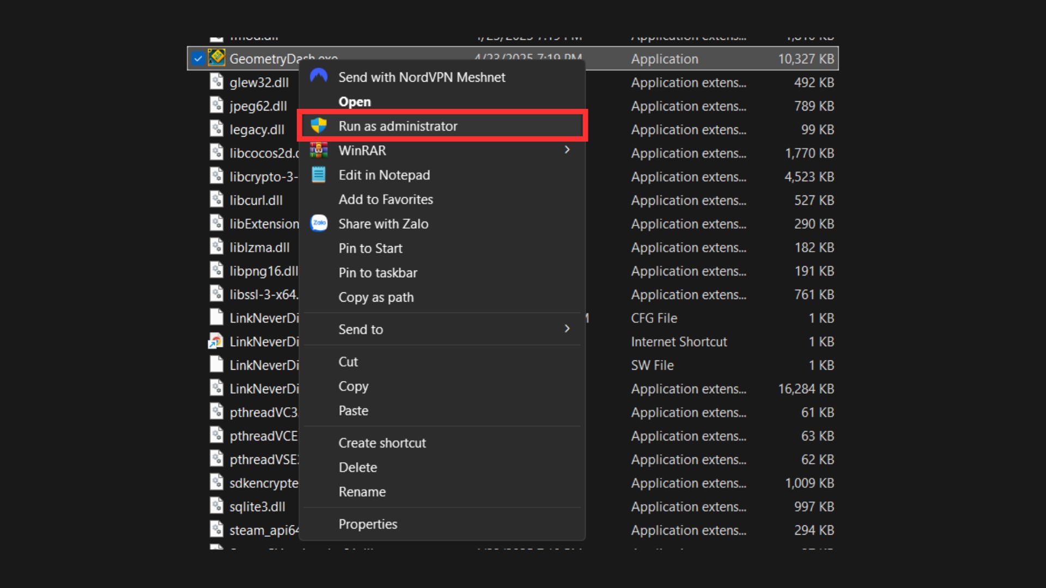Click the sqlite3.dll file icon
1046x588 pixels.
click(x=216, y=506)
